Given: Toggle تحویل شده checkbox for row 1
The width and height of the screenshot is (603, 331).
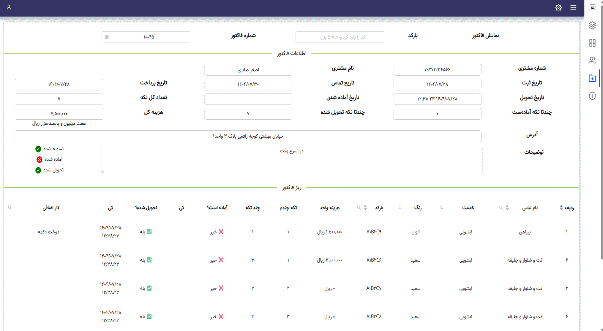Looking at the screenshot, I should click(149, 232).
